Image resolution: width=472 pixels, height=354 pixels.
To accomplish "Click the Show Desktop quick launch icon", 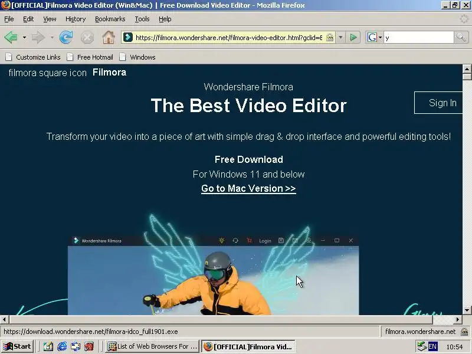I will click(x=76, y=347).
